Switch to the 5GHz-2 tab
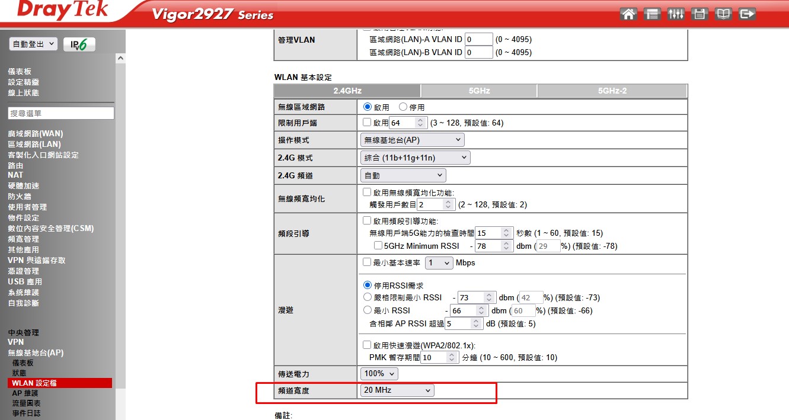 pos(612,91)
